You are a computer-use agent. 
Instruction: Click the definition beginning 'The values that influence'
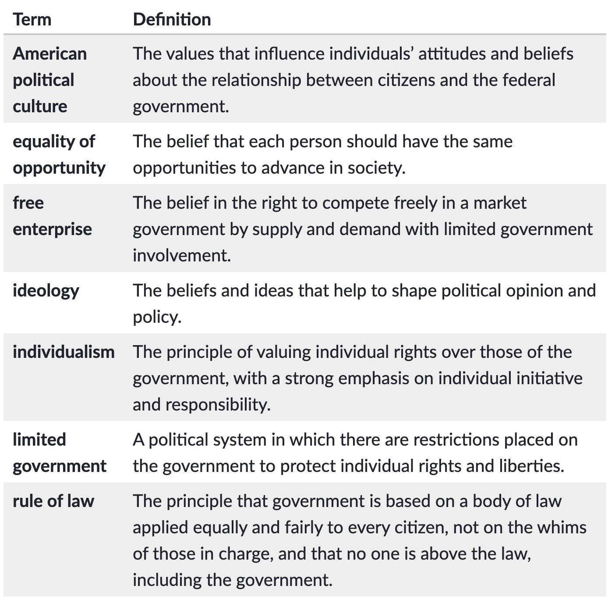pos(353,80)
